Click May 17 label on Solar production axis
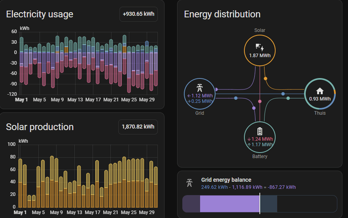 coord(93,212)
